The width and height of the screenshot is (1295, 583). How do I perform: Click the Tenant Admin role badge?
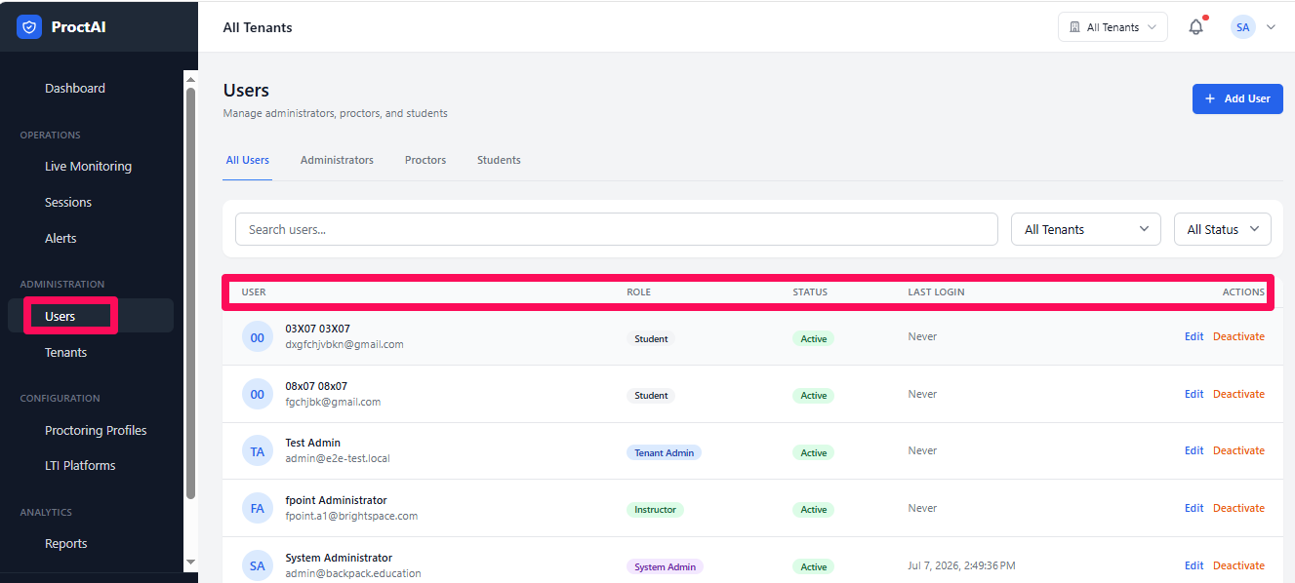pos(664,452)
